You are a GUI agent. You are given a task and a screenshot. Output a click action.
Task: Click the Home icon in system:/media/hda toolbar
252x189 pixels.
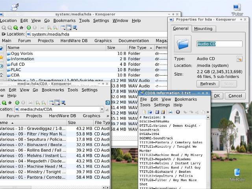click(x=22, y=28)
